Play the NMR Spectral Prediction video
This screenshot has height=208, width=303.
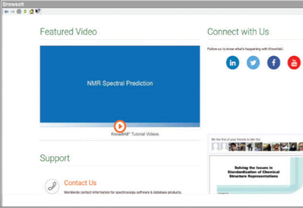coord(120,126)
